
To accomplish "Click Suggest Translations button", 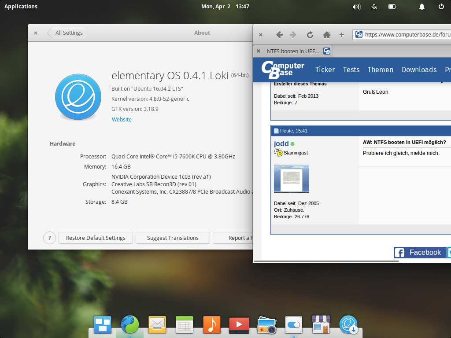I will click(173, 238).
